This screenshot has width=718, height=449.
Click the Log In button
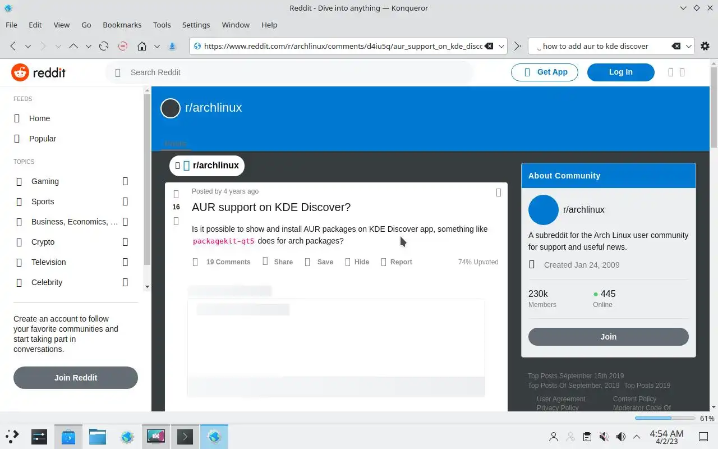621,72
